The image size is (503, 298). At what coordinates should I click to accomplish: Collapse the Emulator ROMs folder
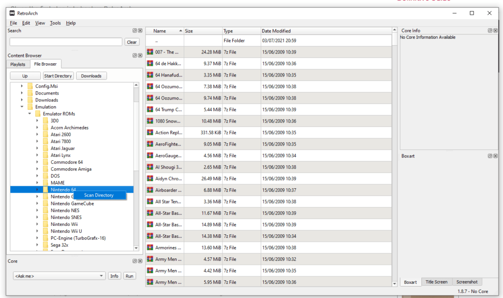point(29,114)
